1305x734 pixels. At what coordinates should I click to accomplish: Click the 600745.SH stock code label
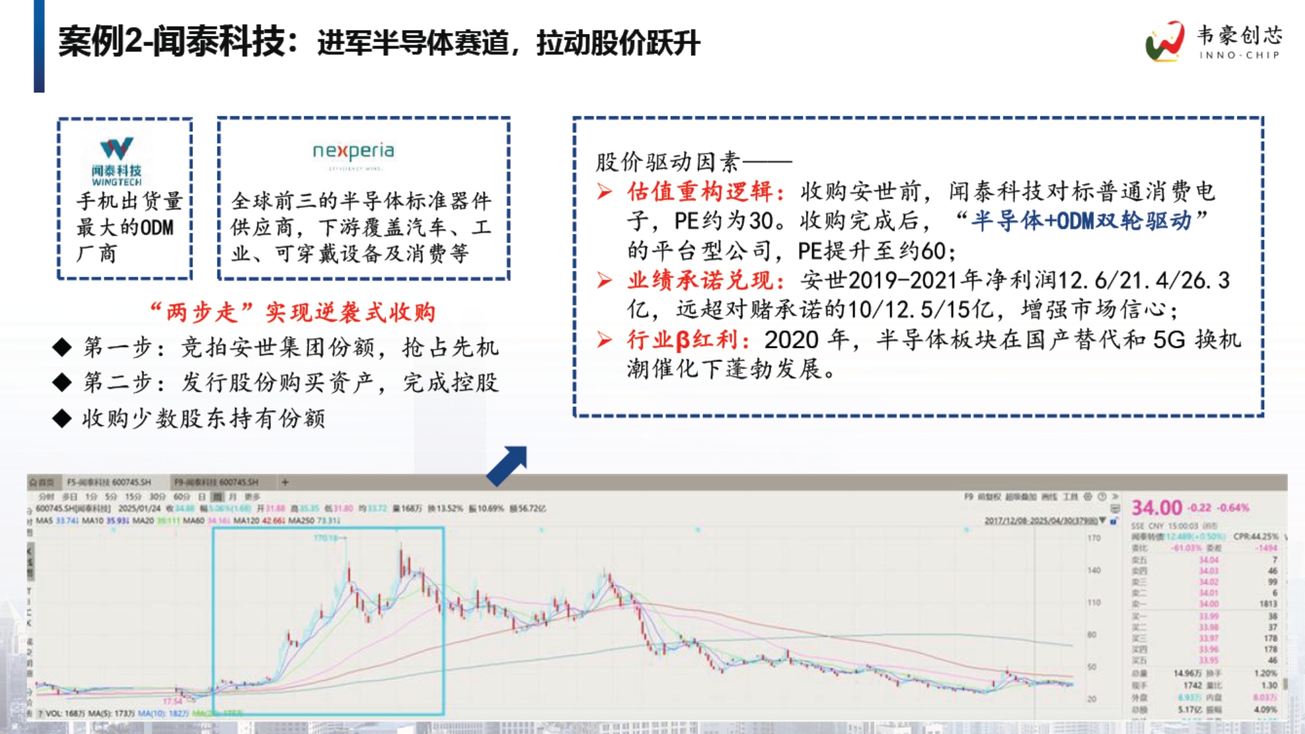point(73,508)
